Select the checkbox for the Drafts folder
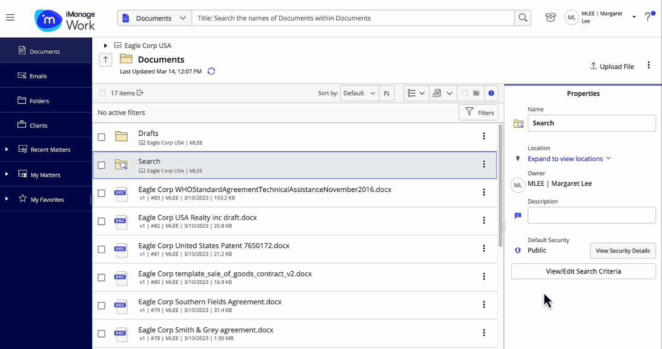This screenshot has height=349, width=662. [x=102, y=137]
